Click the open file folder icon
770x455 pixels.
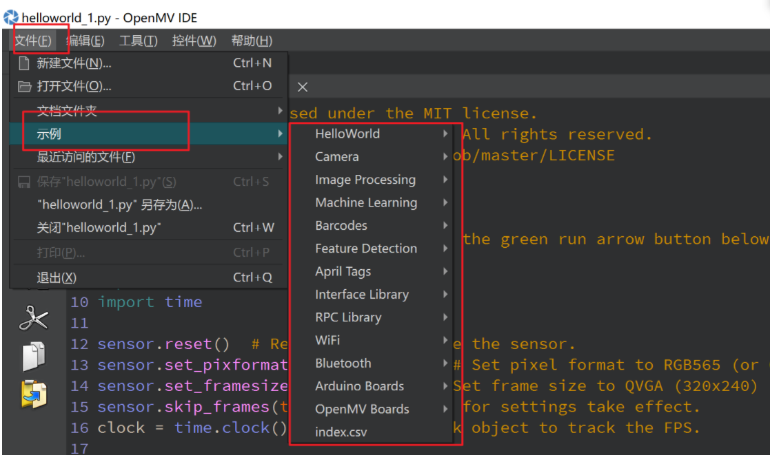[24, 87]
